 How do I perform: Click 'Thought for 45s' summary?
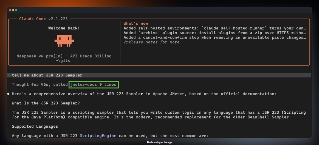(x=30, y=84)
